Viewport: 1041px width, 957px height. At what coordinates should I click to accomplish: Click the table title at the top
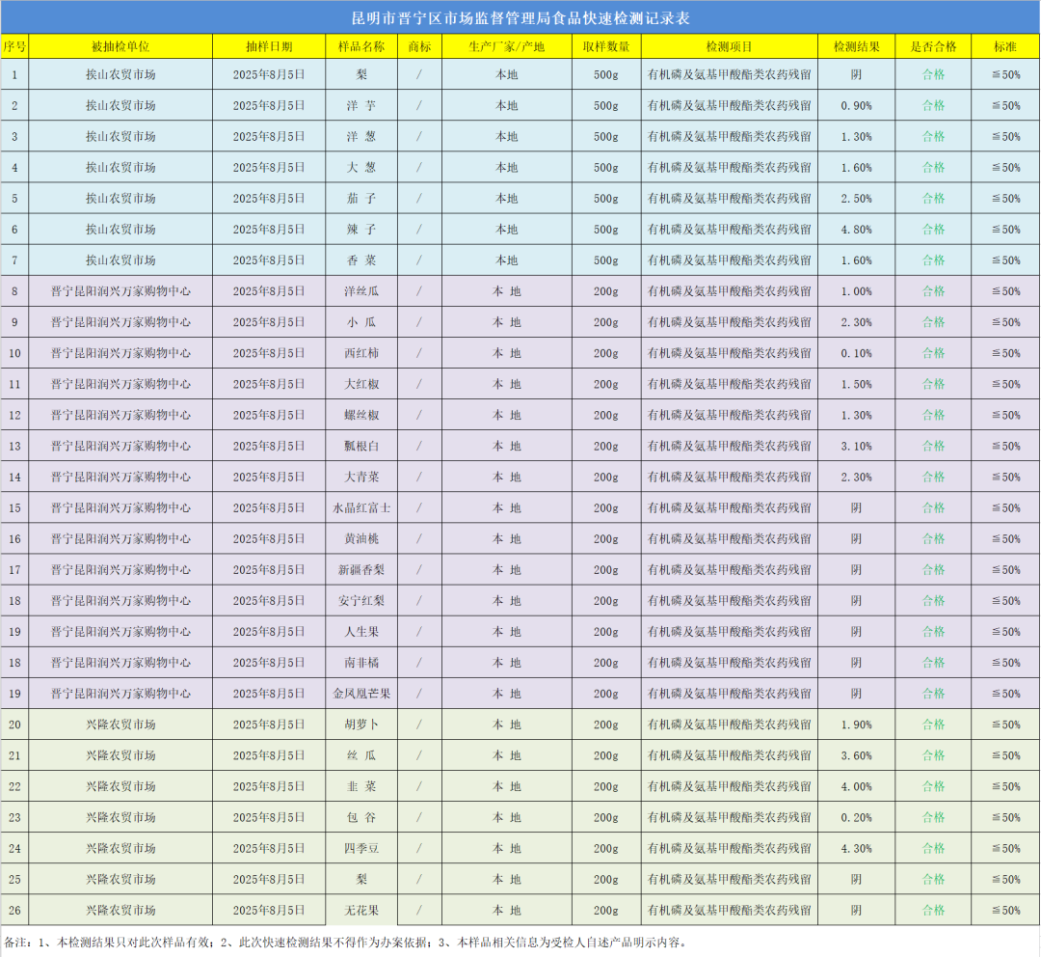[520, 18]
